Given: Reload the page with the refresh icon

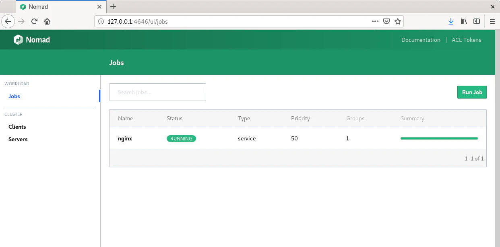Looking at the screenshot, I should 35,22.
